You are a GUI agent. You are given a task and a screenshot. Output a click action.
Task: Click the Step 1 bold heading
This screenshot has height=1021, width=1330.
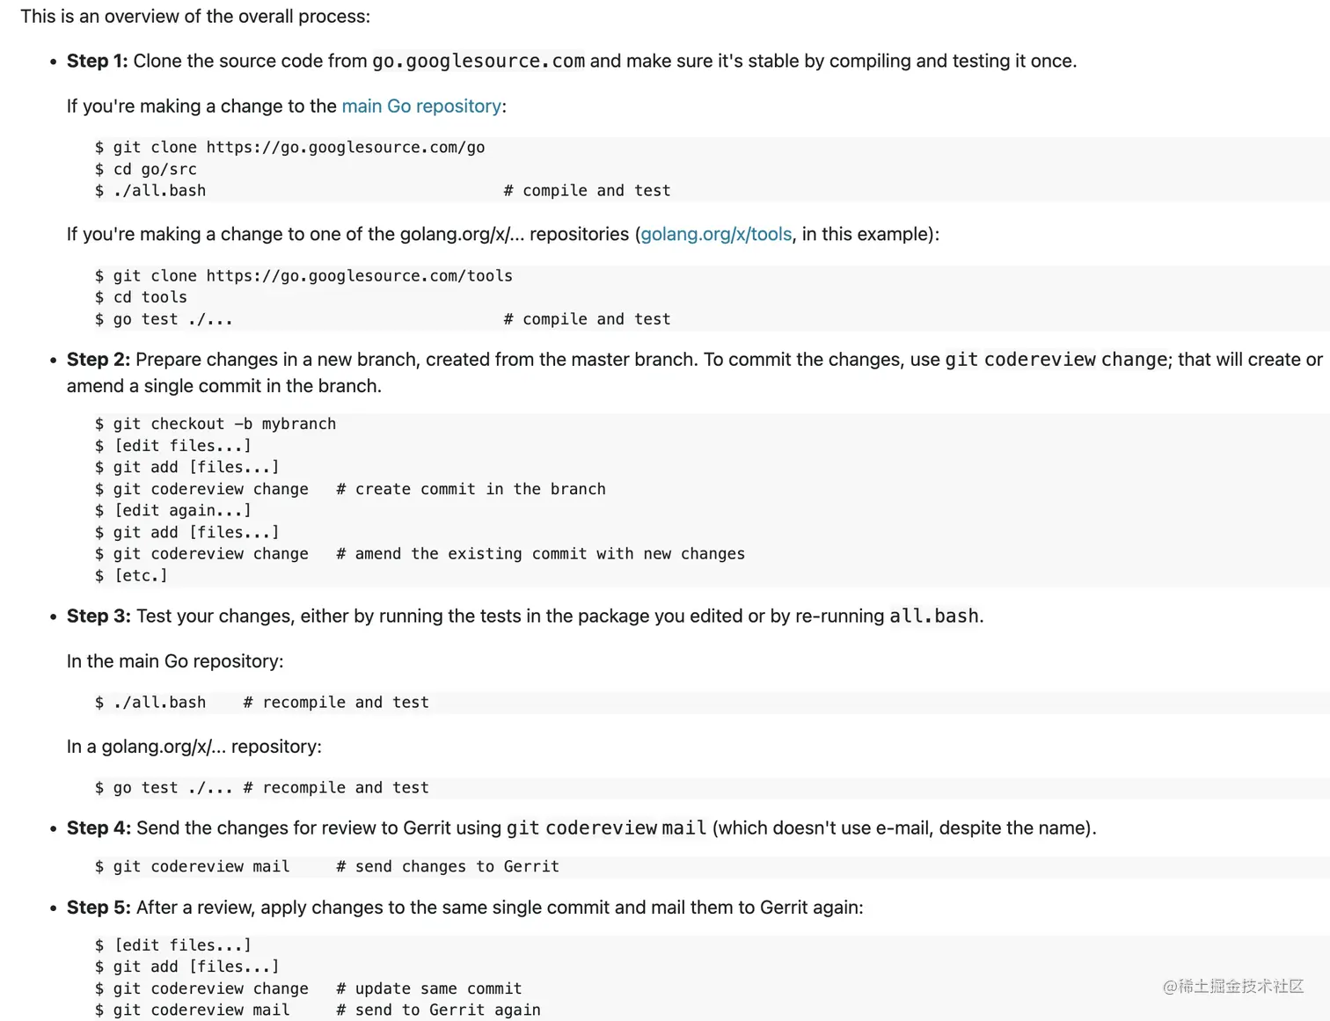[x=97, y=62]
